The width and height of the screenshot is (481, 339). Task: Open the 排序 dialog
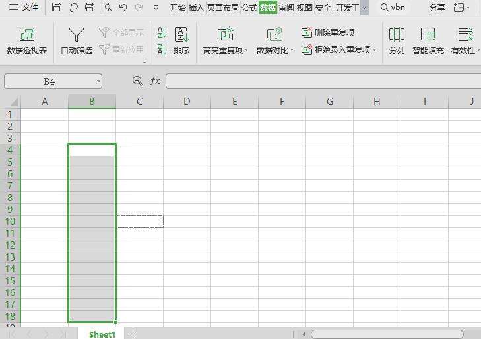tap(181, 41)
